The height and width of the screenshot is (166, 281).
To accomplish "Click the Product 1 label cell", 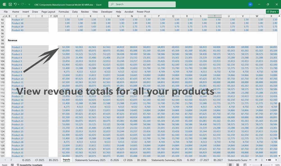I will tap(17, 47).
